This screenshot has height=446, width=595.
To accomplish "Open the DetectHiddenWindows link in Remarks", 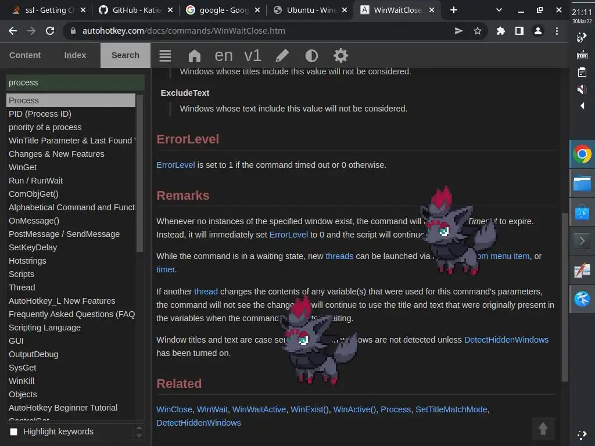I will click(506, 340).
